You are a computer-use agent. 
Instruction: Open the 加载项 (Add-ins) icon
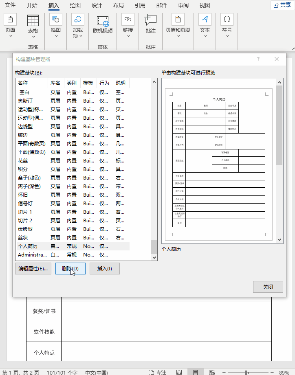coord(78,20)
